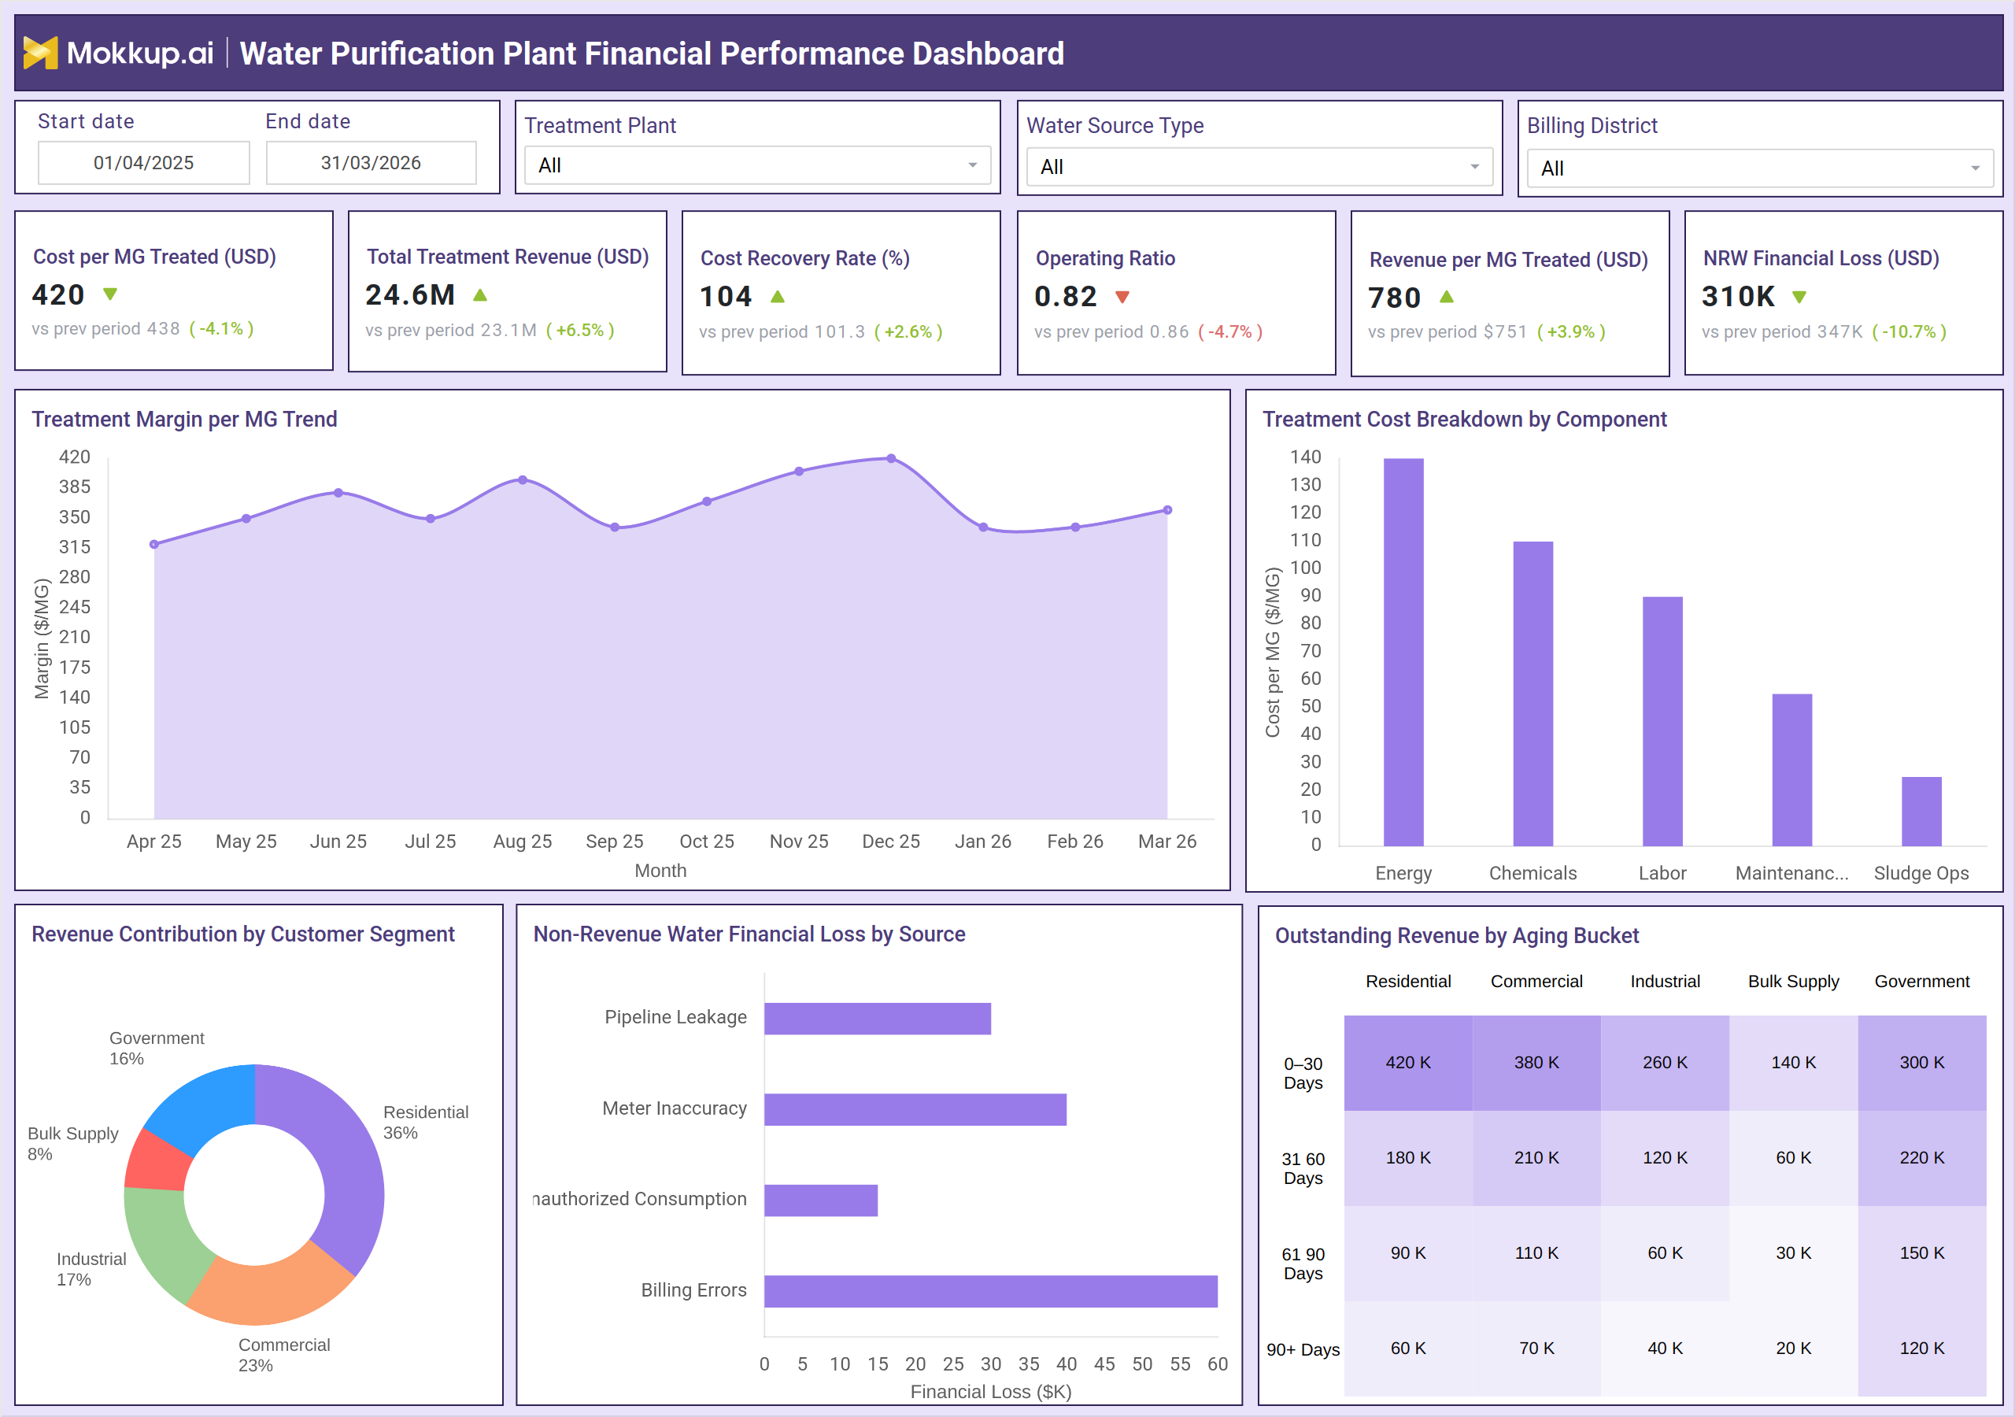Click the Outstanding Revenue by Aging Bucket title
2015x1417 pixels.
(1457, 936)
